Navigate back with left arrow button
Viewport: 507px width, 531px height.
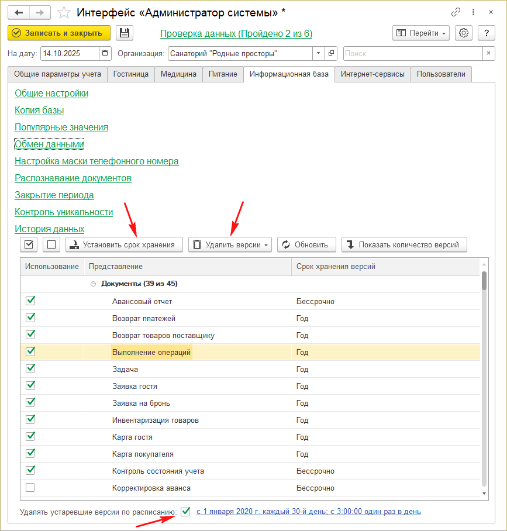(19, 12)
